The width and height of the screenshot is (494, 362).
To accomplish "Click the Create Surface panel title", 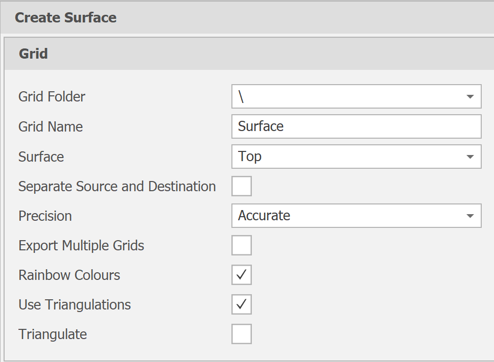I will click(x=65, y=18).
